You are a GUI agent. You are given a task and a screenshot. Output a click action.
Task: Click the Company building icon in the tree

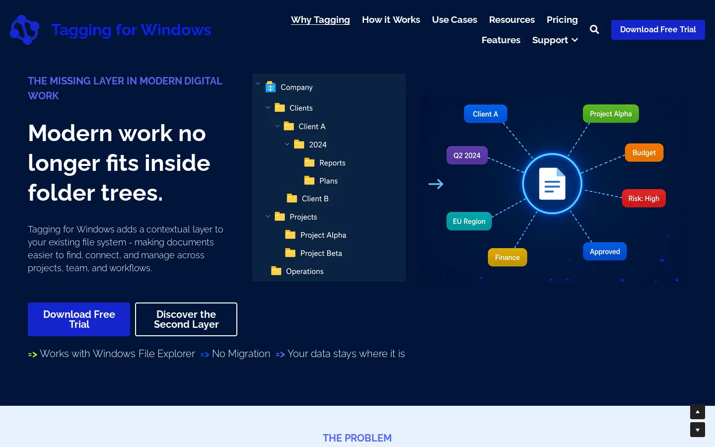(271, 87)
